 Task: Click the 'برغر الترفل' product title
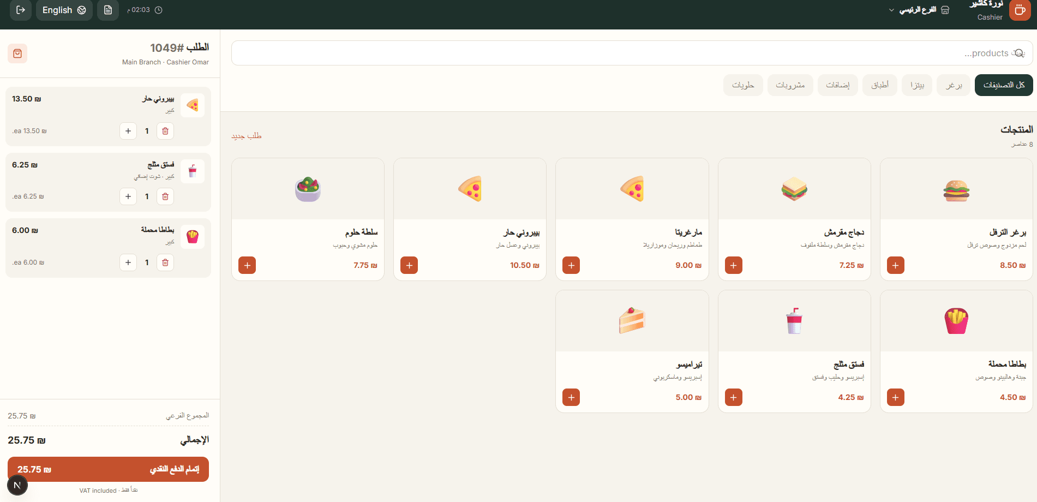(x=1008, y=232)
